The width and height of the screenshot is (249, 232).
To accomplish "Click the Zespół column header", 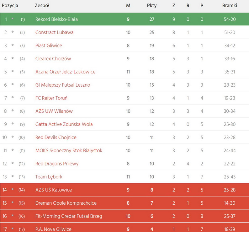I will 42,6.
